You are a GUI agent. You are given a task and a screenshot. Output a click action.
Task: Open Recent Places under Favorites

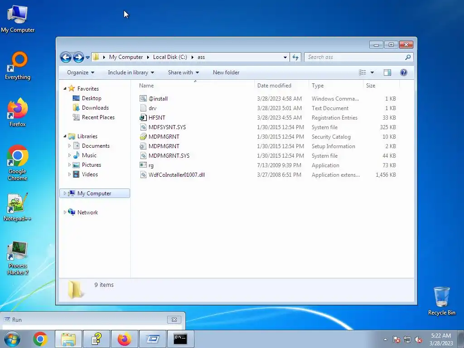pos(98,117)
